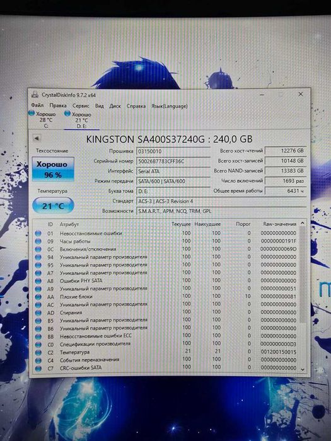Click power-on count value 1693 раз
Screen dimensions: 331x441
click(x=286, y=181)
